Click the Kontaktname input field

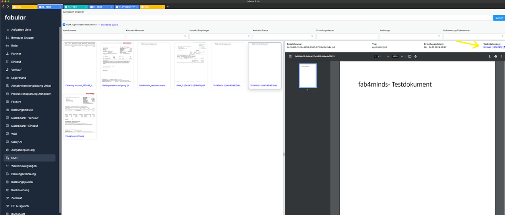[94, 36]
